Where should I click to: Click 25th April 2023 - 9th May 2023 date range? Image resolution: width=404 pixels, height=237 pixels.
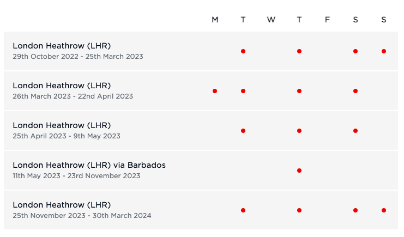coord(67,136)
